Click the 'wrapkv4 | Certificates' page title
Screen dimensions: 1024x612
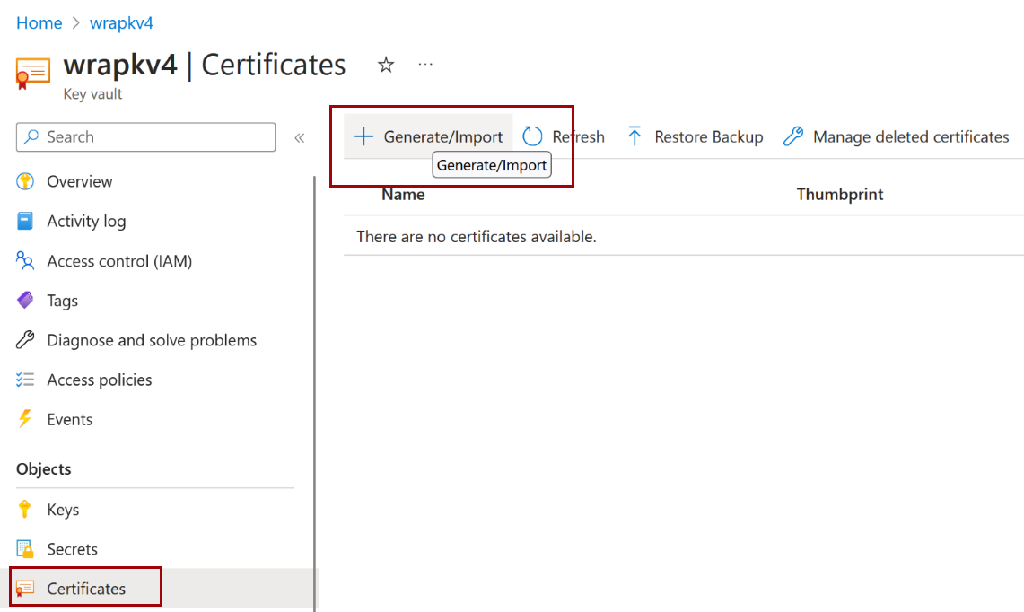[x=205, y=66]
